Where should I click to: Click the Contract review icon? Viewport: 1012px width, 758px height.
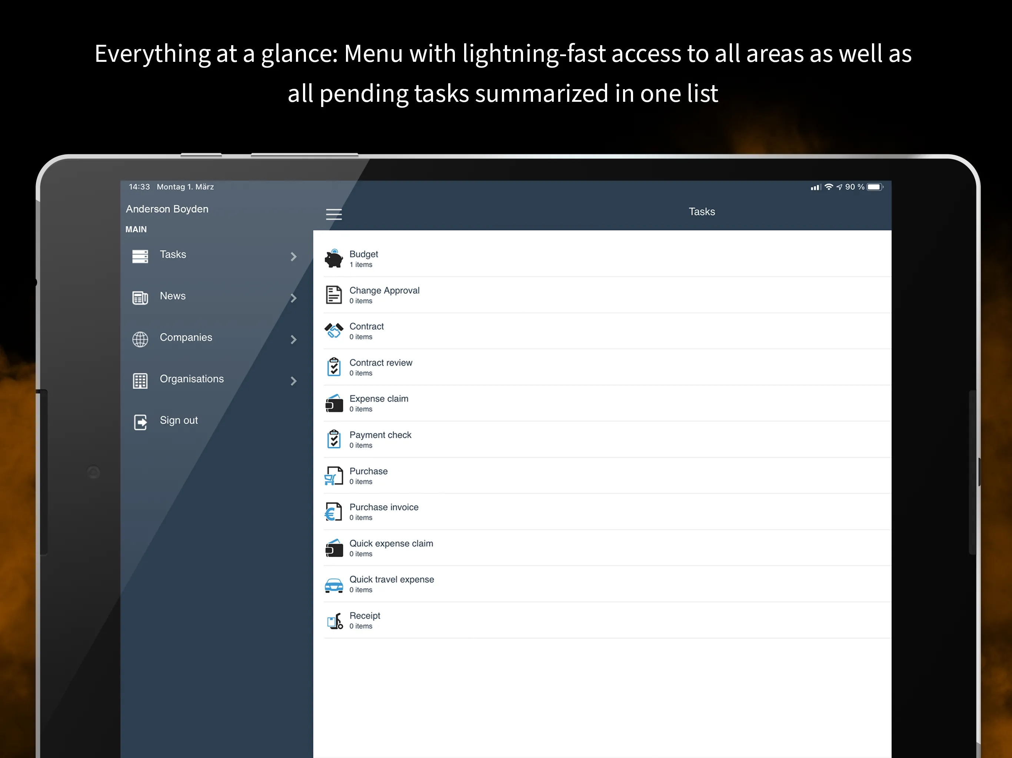coord(334,366)
